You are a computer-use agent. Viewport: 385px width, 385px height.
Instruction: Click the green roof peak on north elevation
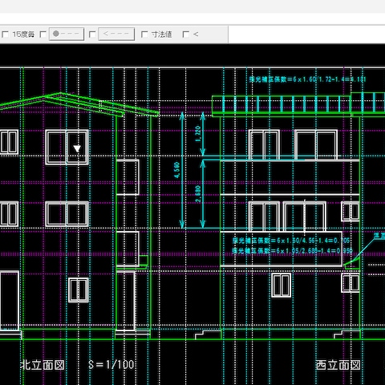coord(60,94)
